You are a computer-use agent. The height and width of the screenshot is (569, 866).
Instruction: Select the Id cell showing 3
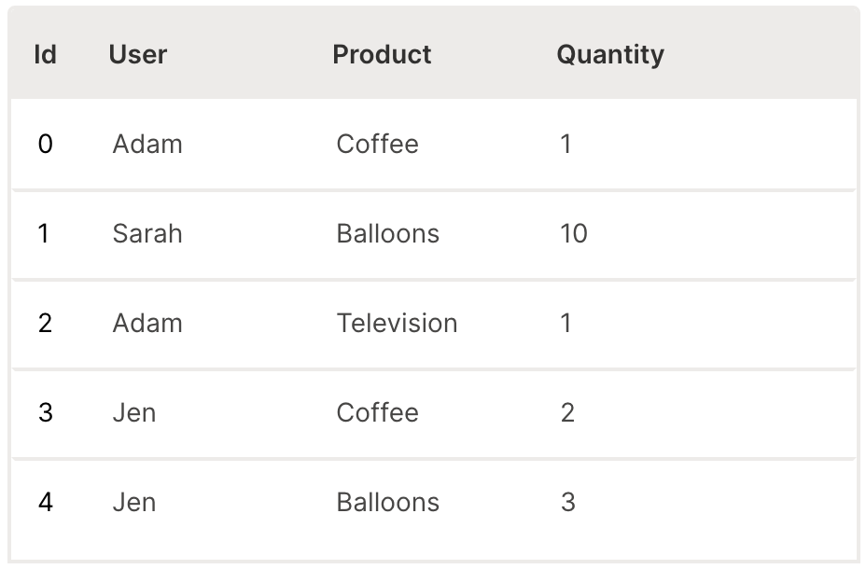(x=45, y=412)
